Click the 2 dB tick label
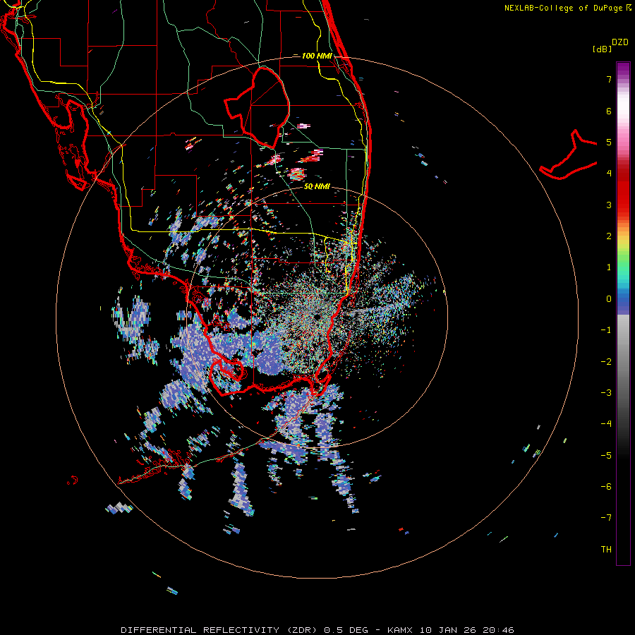This screenshot has height=635, width=635. coord(609,236)
